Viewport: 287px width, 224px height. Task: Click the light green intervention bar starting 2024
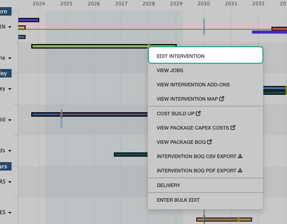point(89,46)
